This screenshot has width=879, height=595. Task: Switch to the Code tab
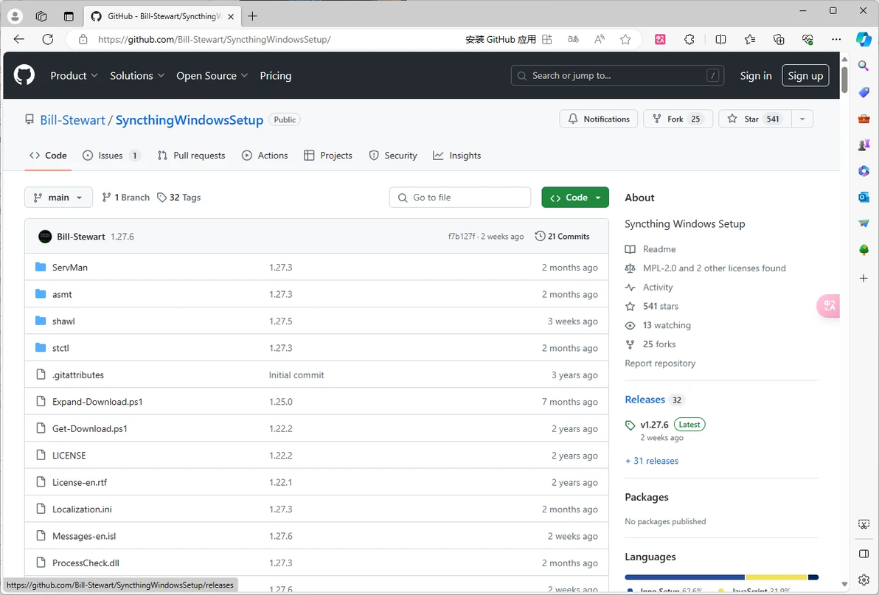coord(48,156)
